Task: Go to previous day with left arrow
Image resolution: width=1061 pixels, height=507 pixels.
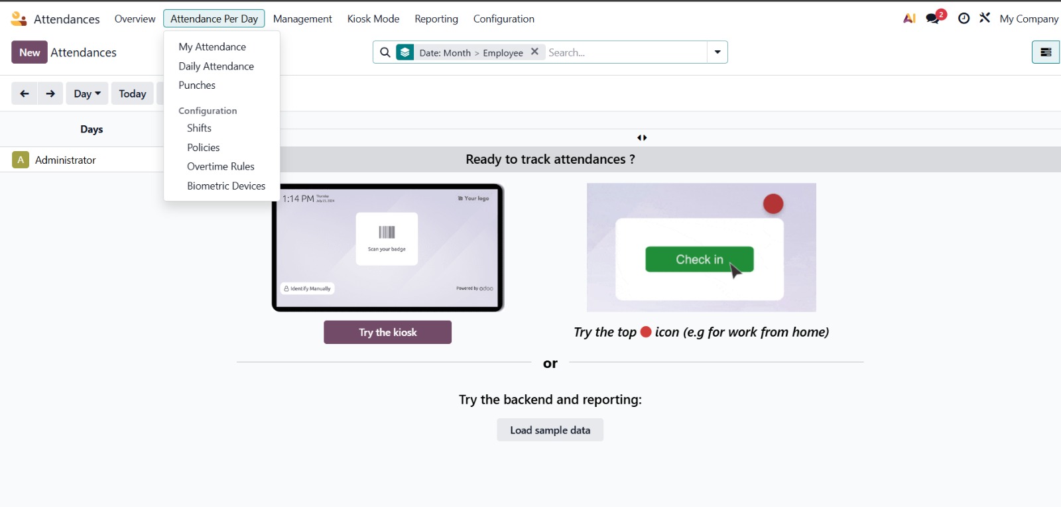Action: click(25, 93)
